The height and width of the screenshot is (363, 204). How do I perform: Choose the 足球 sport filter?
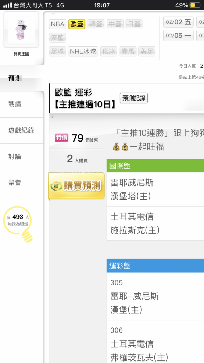[x=58, y=52]
